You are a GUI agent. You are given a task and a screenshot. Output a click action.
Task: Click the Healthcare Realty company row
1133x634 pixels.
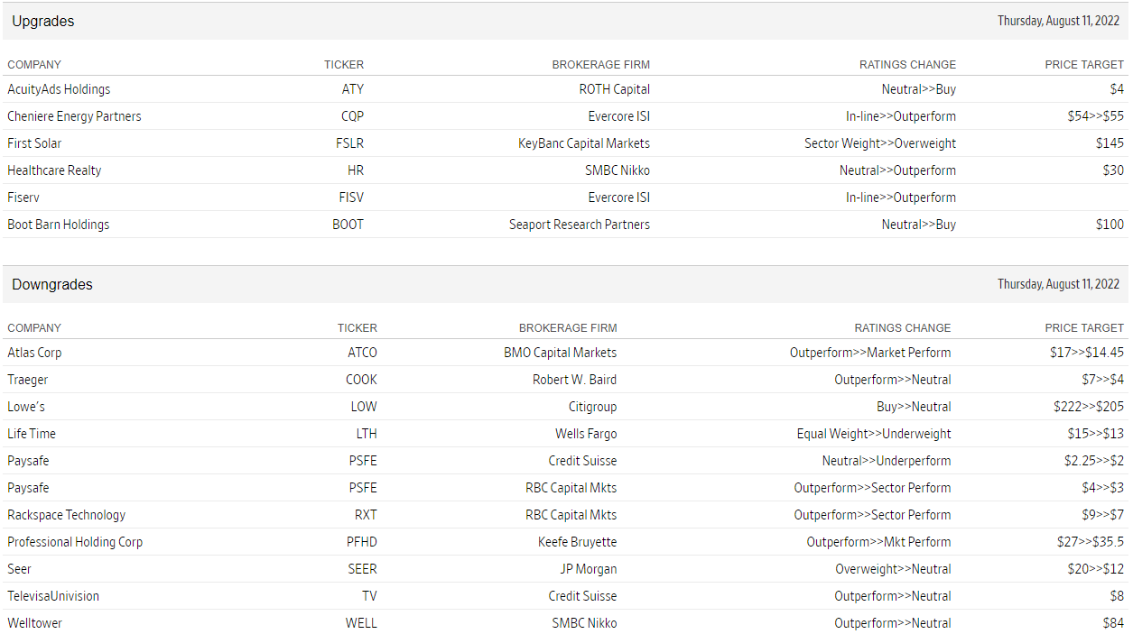click(x=54, y=170)
